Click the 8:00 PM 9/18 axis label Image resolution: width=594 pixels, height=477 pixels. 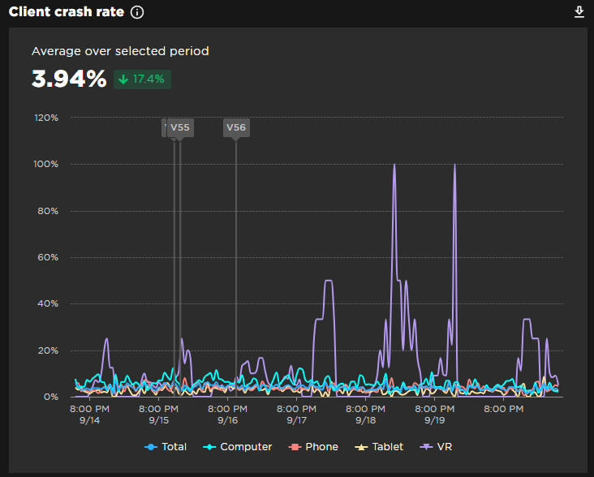point(365,415)
